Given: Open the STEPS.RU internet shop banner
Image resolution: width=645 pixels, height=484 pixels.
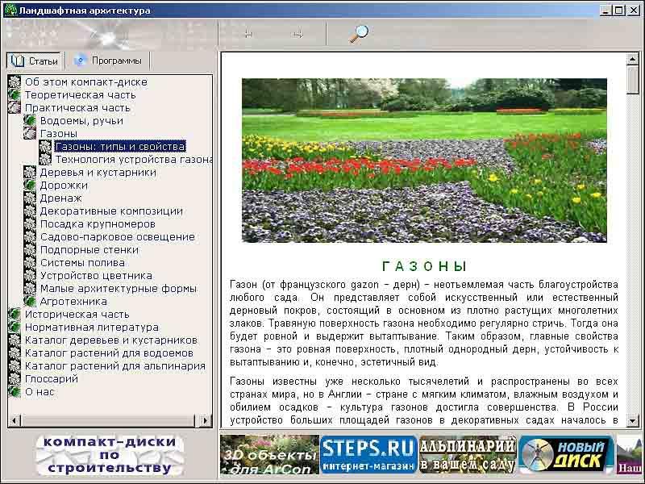Looking at the screenshot, I should tap(368, 454).
